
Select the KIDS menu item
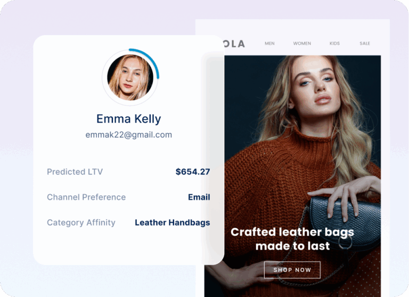pos(334,43)
